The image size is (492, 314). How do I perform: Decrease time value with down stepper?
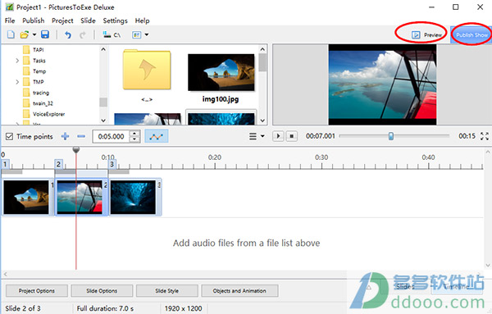[134, 139]
